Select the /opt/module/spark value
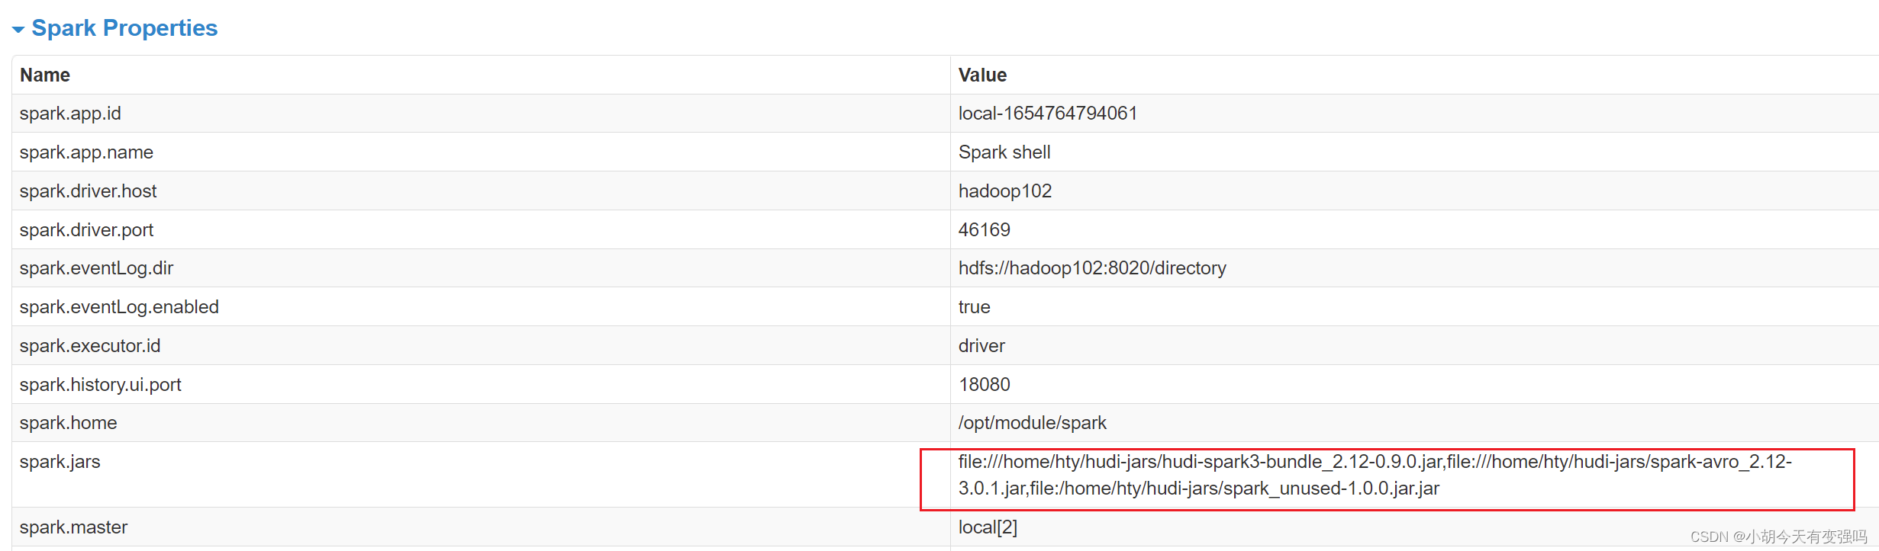This screenshot has width=1879, height=551. [x=1032, y=423]
